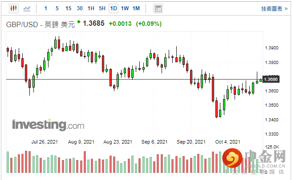Switch to the 30 minute interval
Screen dimensions: 292x180
tap(79, 8)
